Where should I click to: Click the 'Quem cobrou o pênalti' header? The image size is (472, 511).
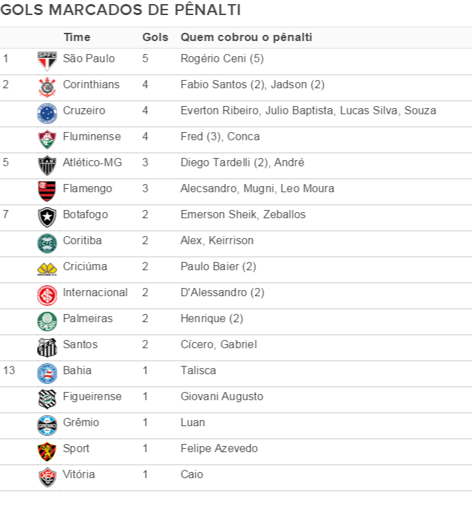click(x=246, y=37)
